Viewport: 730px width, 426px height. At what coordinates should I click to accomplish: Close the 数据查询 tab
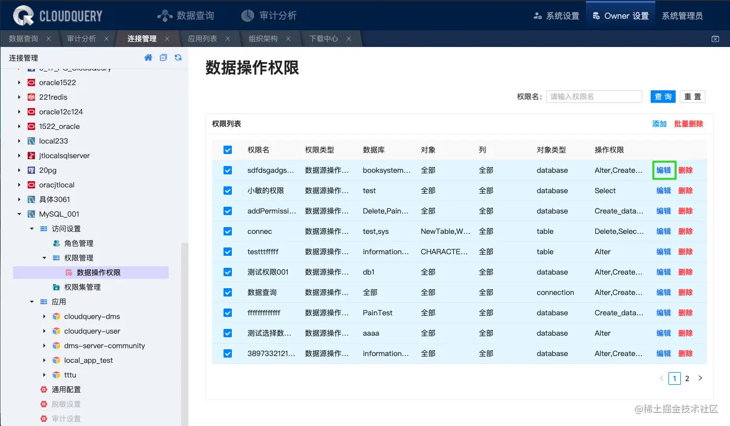pyautogui.click(x=49, y=39)
